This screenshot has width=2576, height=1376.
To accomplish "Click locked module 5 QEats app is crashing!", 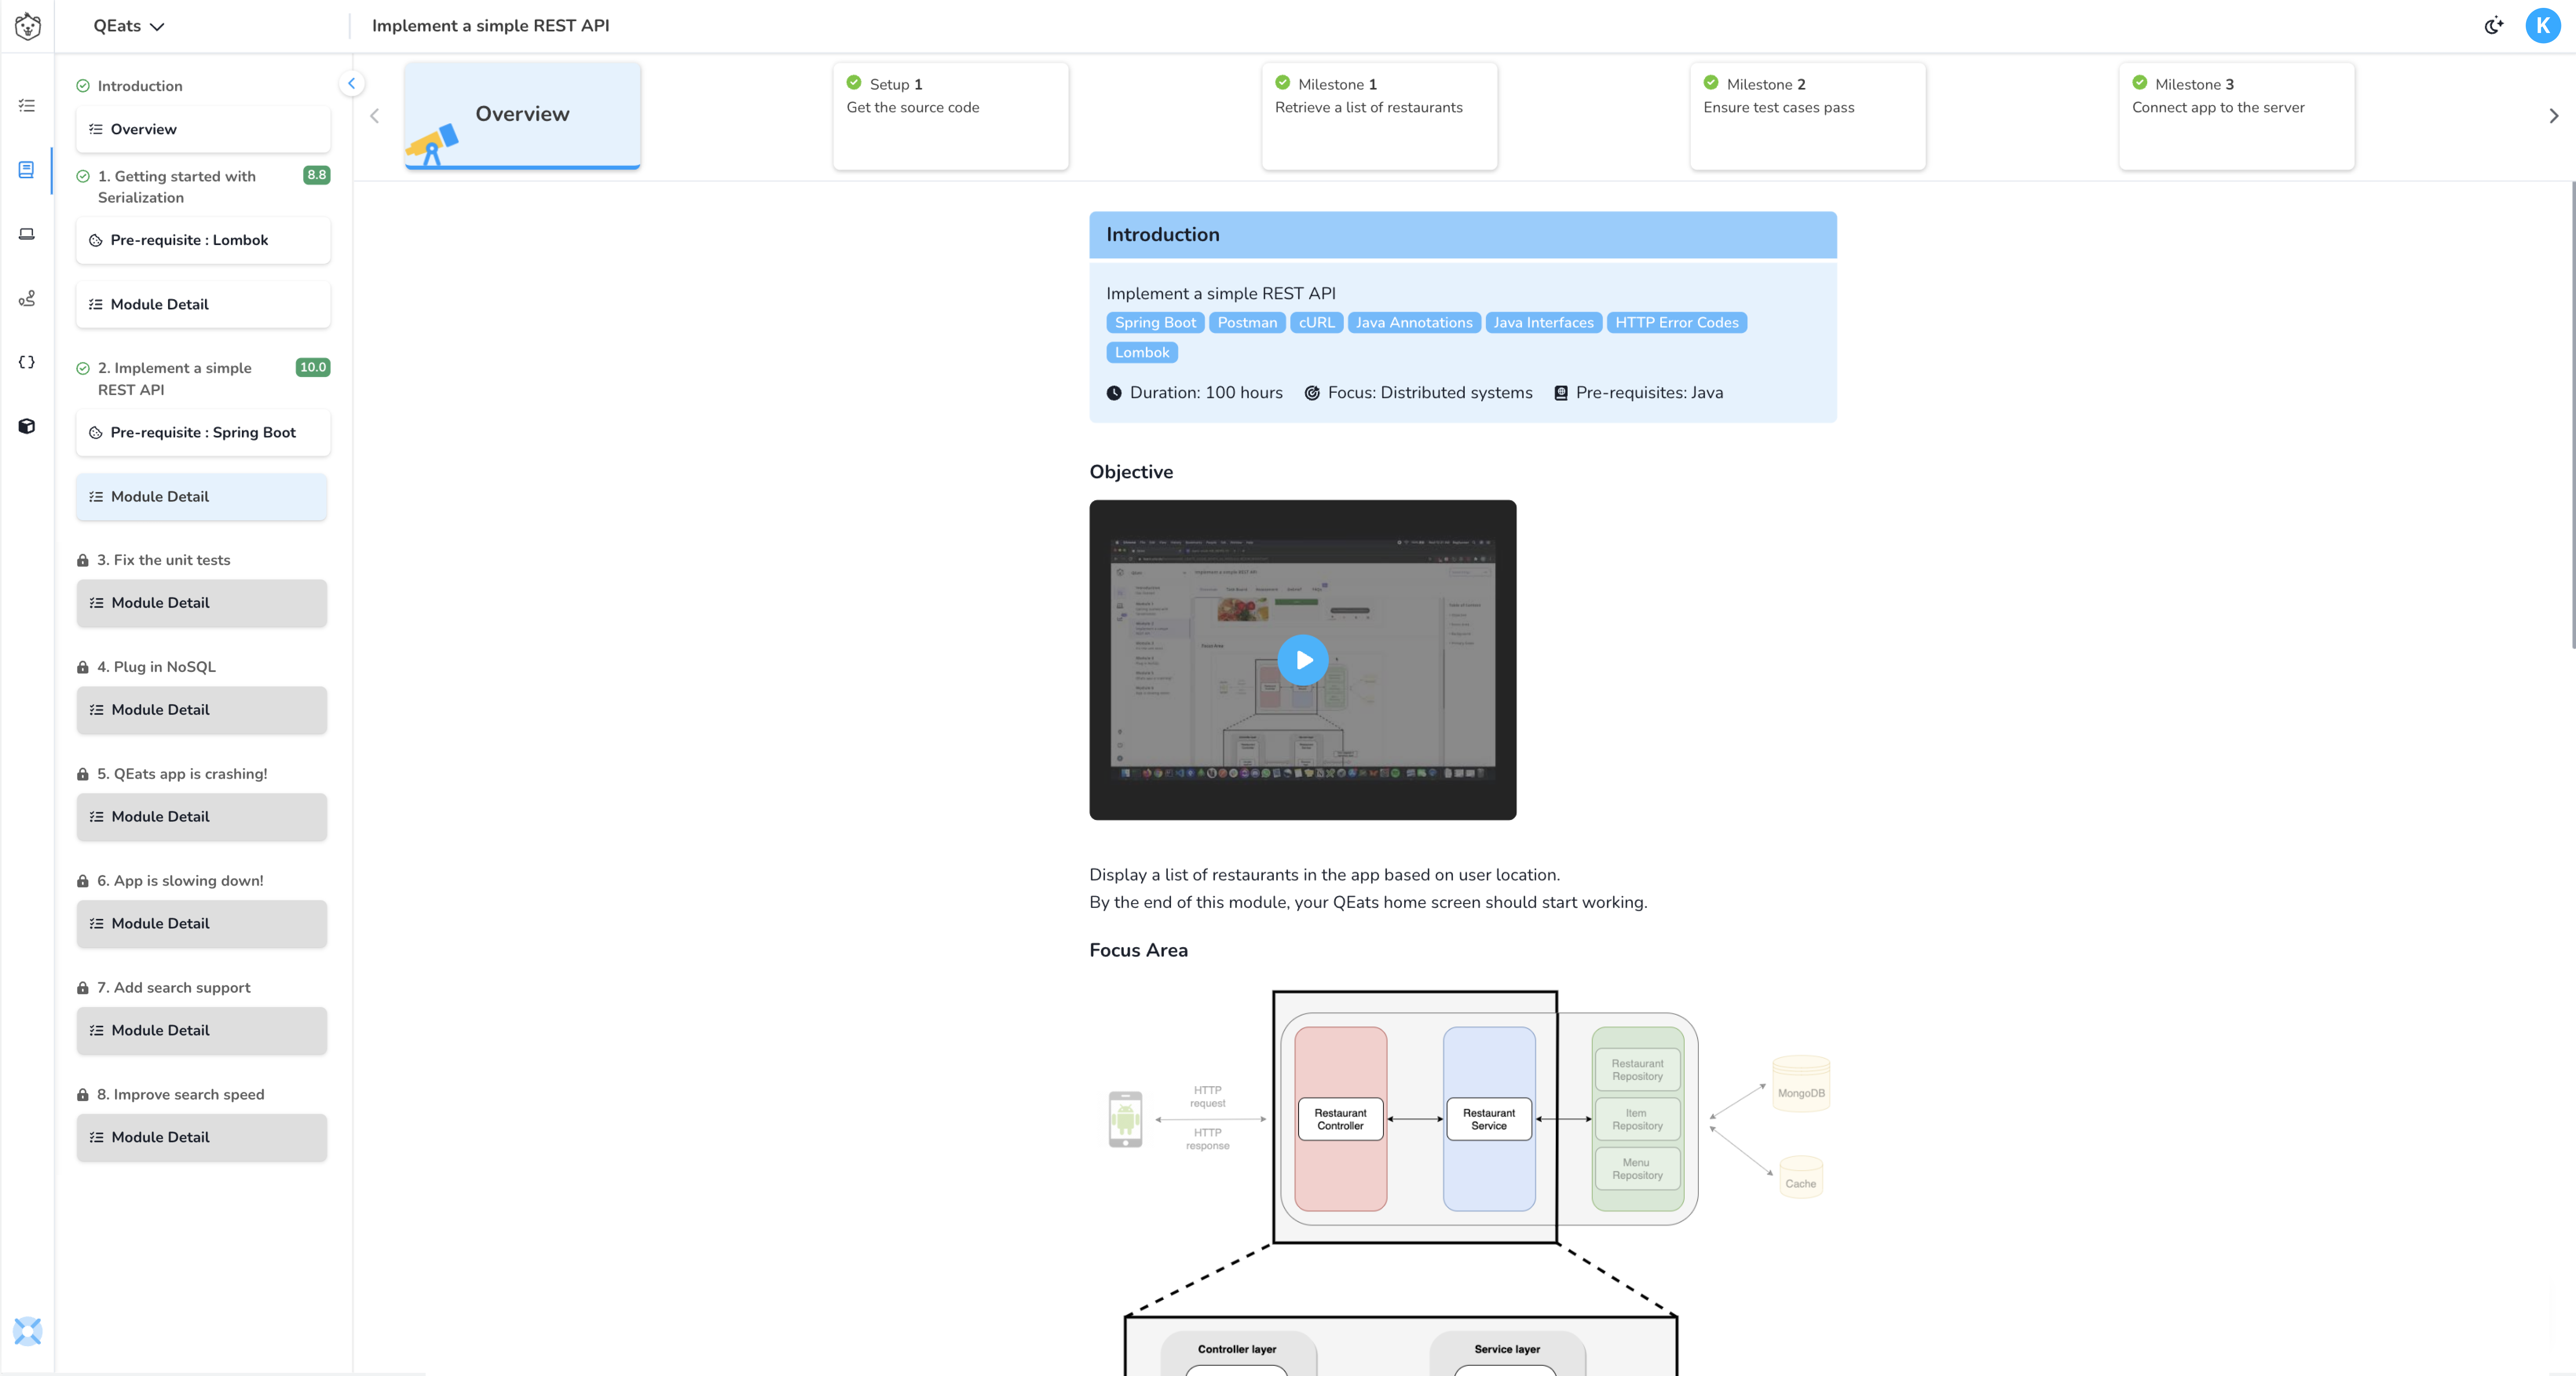I will (182, 774).
